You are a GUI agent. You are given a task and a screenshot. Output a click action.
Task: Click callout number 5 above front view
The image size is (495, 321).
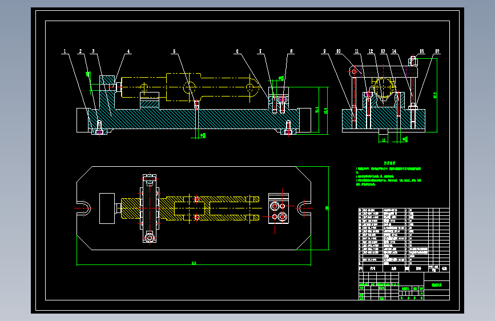point(174,51)
